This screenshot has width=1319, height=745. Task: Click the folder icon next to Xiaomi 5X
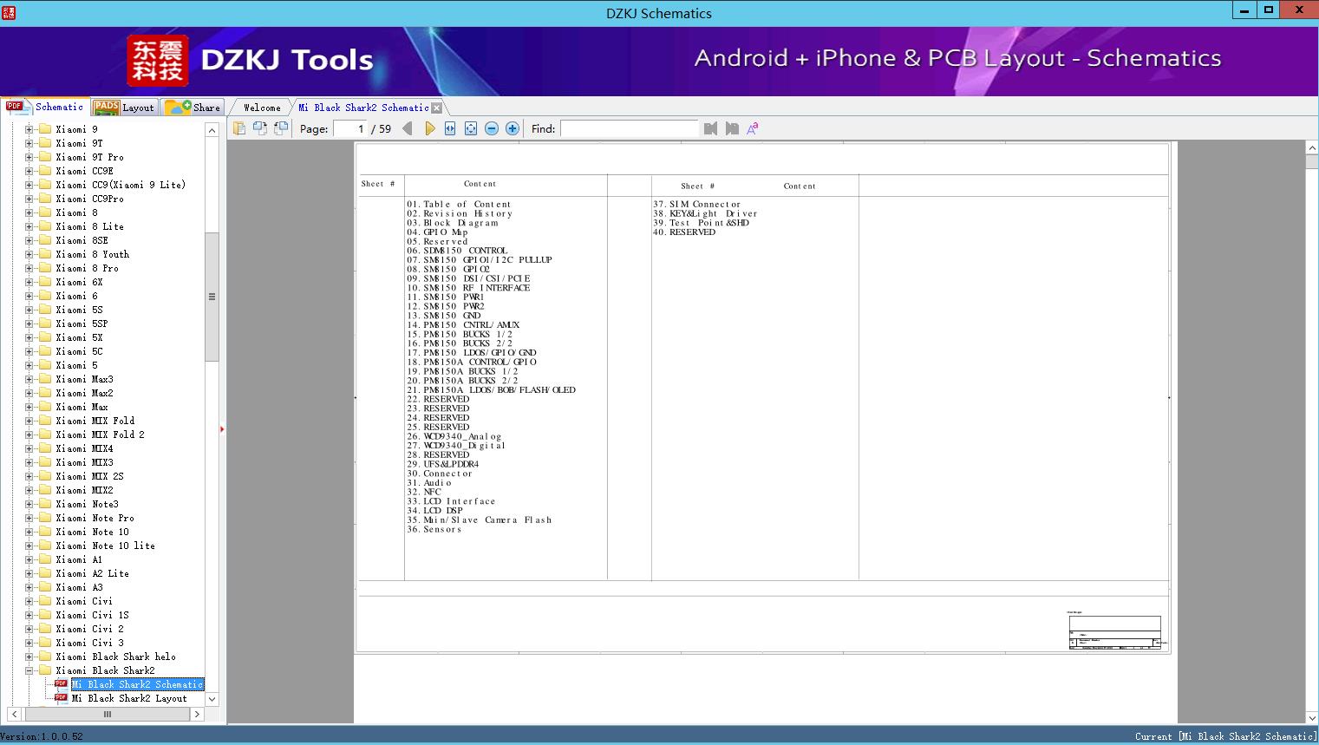(x=45, y=337)
